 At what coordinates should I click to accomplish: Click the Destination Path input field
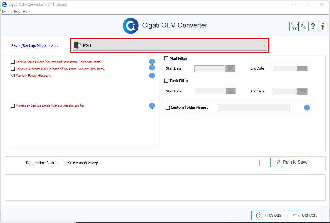pos(162,163)
